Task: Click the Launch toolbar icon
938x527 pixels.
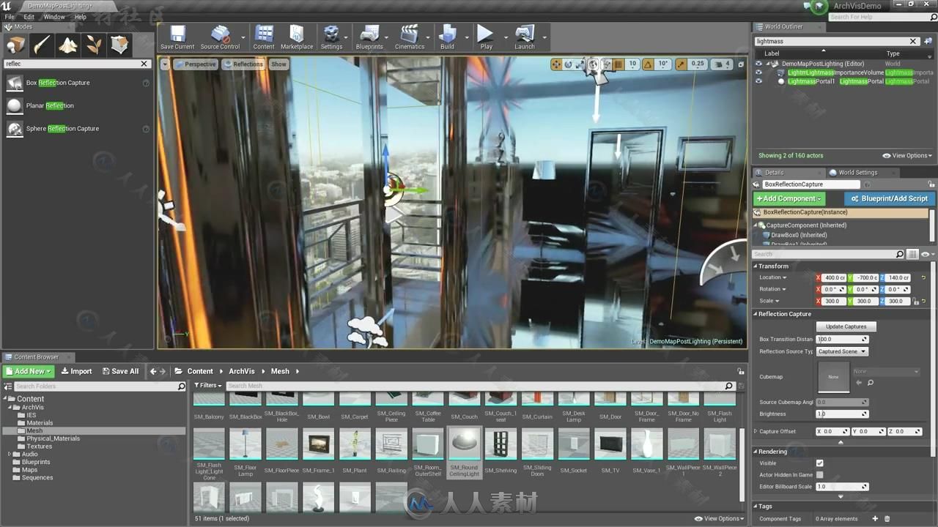Action: (525, 37)
